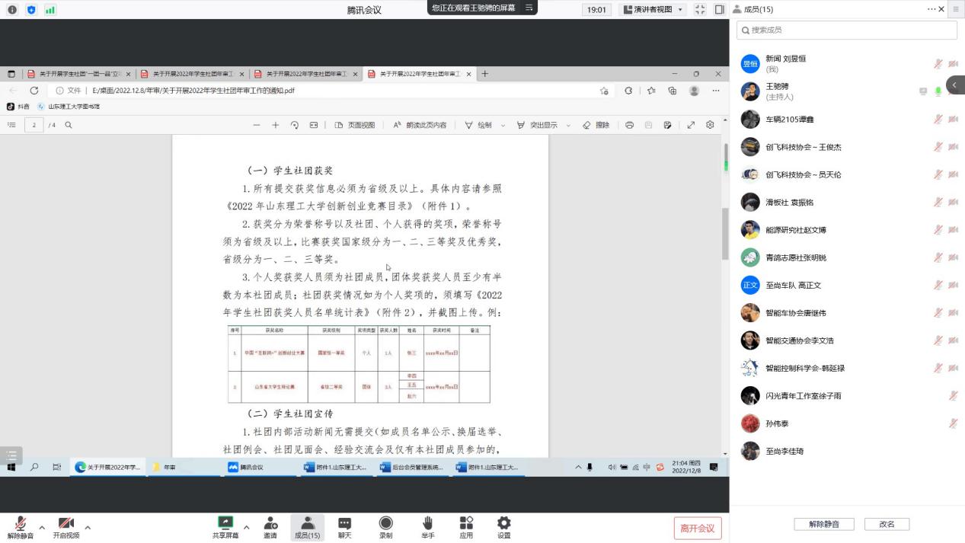Raise hand with the 举手 button
Viewport: 965px width, 543px height.
tap(427, 527)
